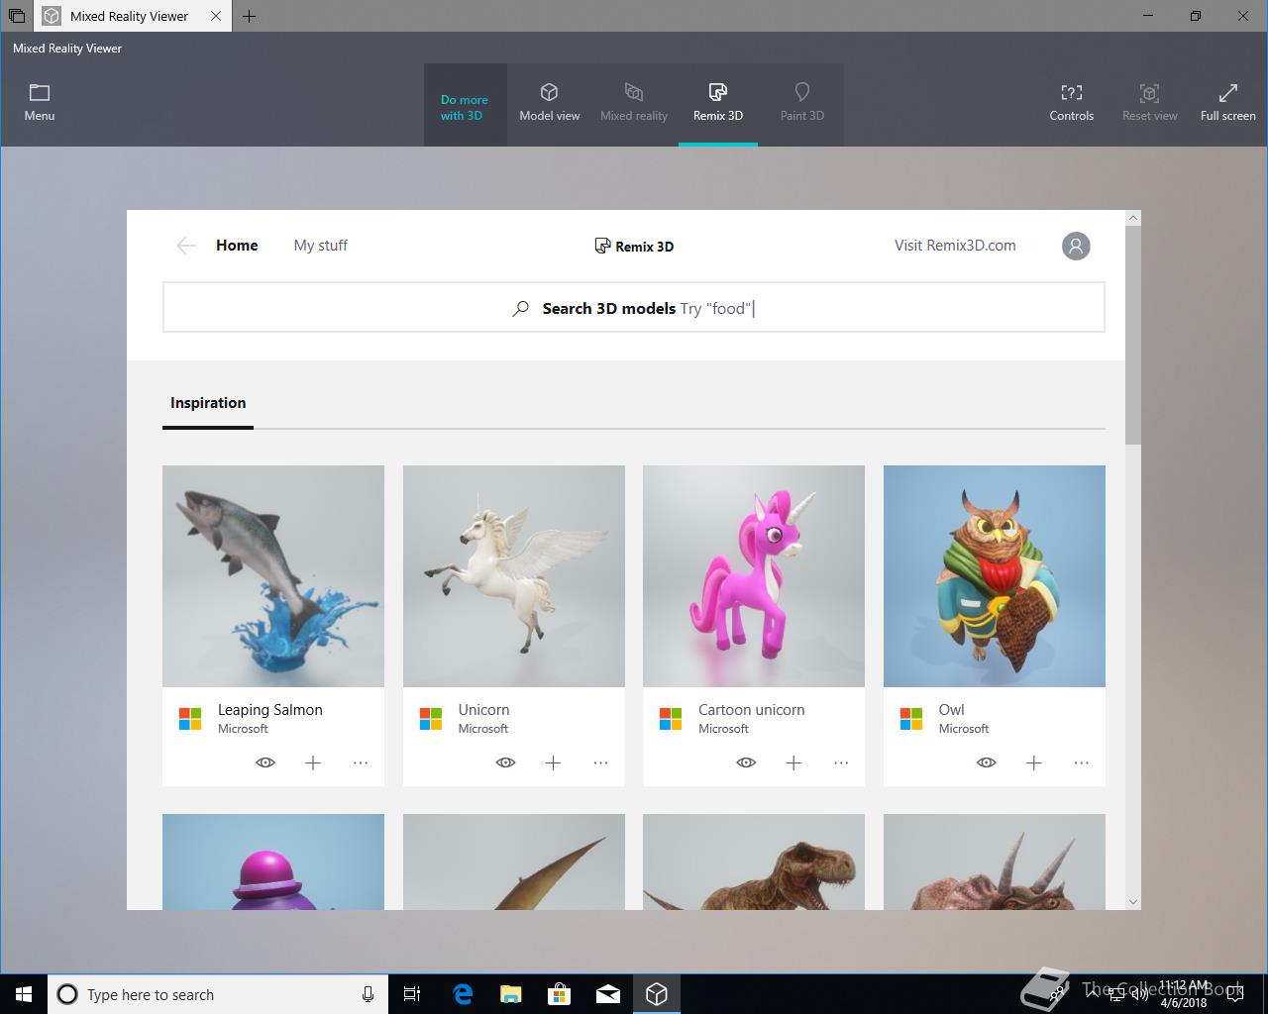The width and height of the screenshot is (1268, 1014).
Task: Open more options for Leaping Salmon
Action: (361, 762)
